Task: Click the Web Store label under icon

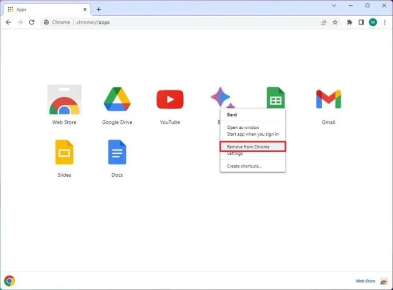Action: [64, 122]
